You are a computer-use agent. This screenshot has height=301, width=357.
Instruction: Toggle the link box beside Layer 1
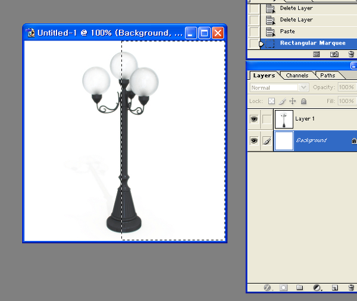[x=267, y=119]
